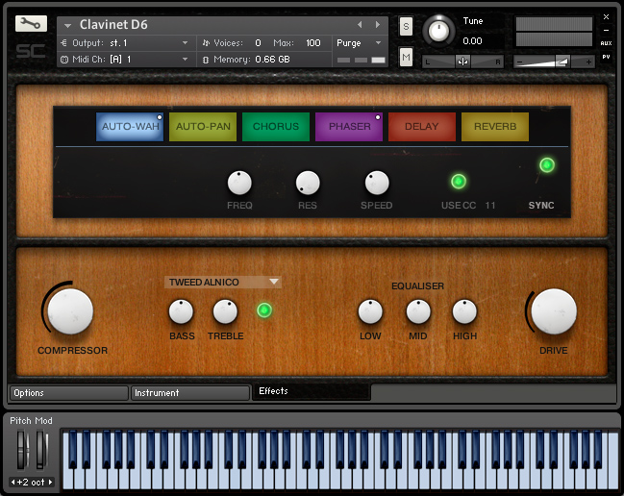
Task: Toggle the AUX sends button
Action: point(606,43)
